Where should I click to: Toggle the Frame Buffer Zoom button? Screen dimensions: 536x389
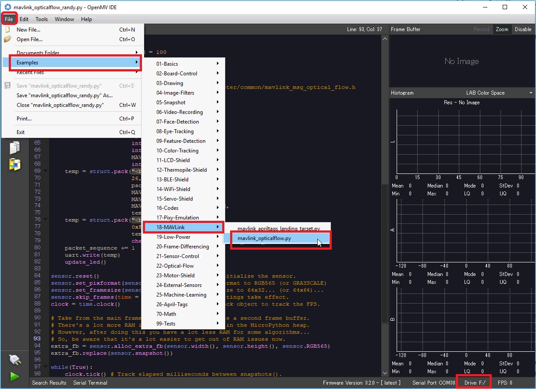502,29
